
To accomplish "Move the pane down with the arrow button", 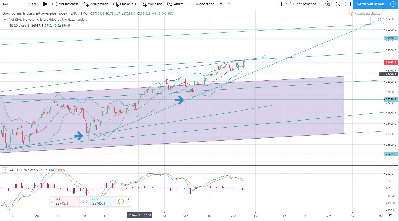I will 373,19.
